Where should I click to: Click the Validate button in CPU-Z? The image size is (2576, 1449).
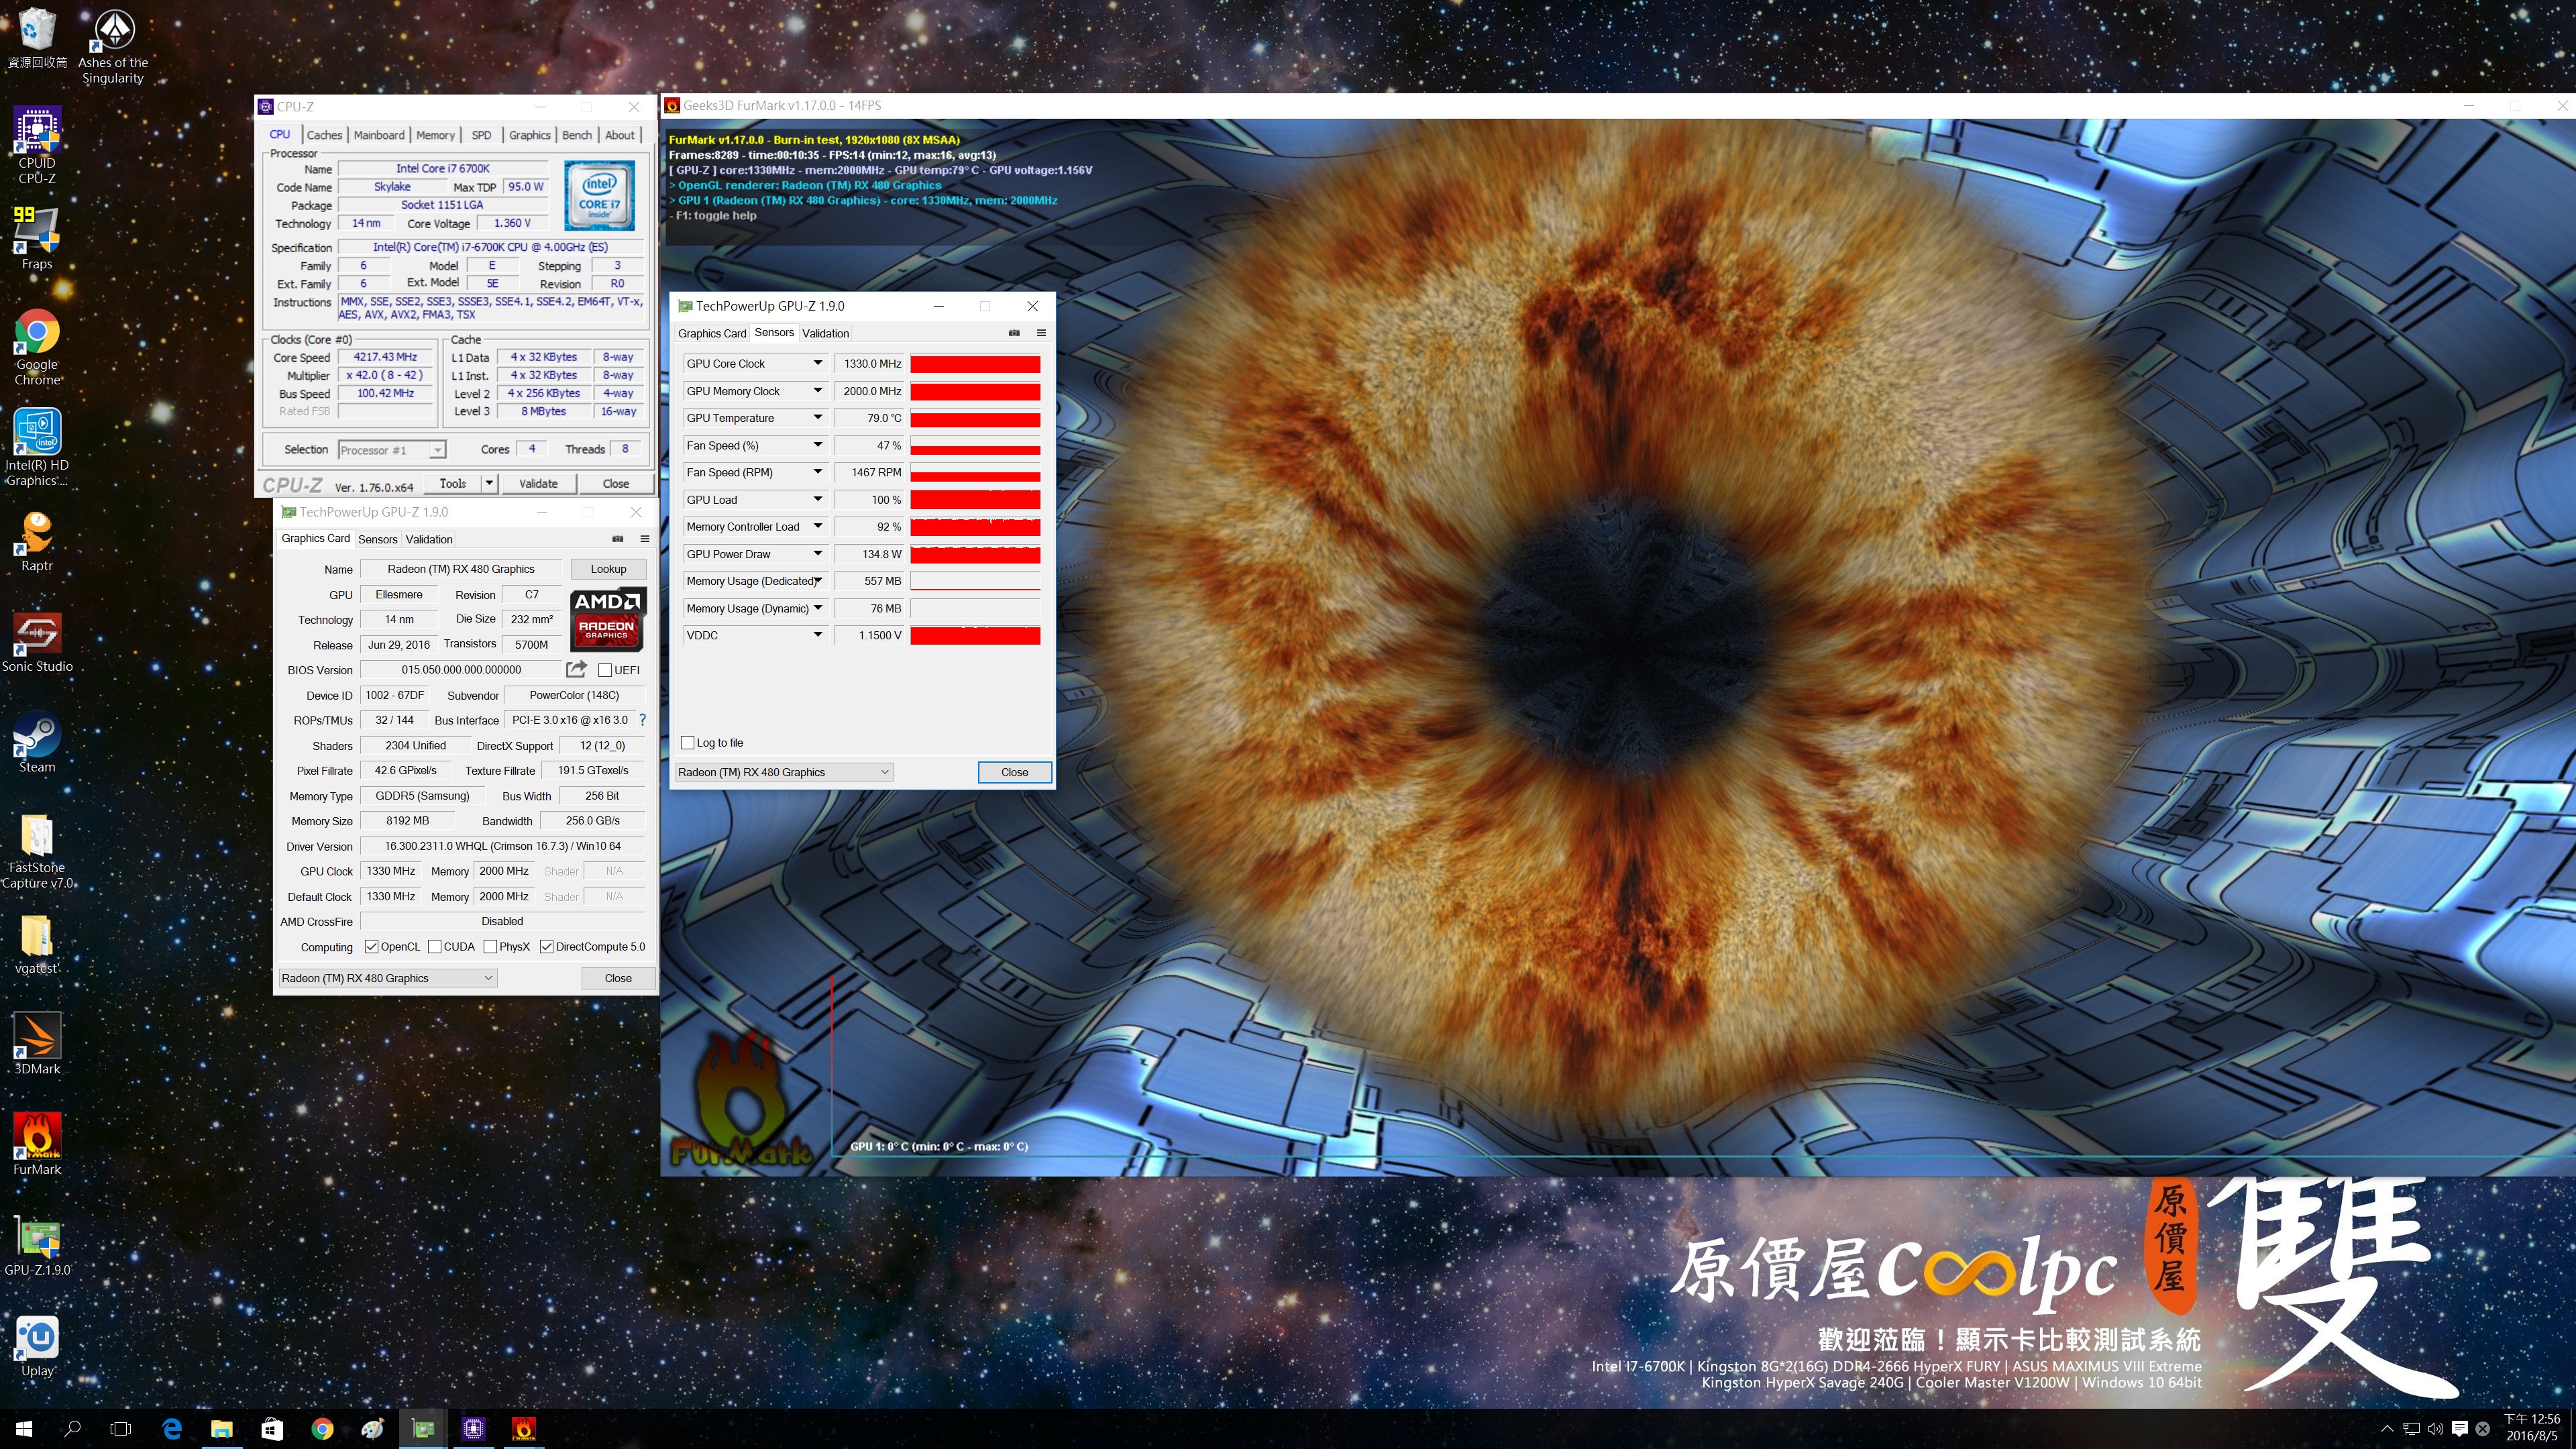tap(538, 484)
